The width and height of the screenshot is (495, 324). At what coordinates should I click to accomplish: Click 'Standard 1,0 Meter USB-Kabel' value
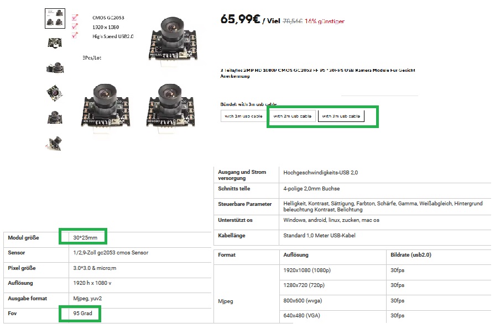320,236
